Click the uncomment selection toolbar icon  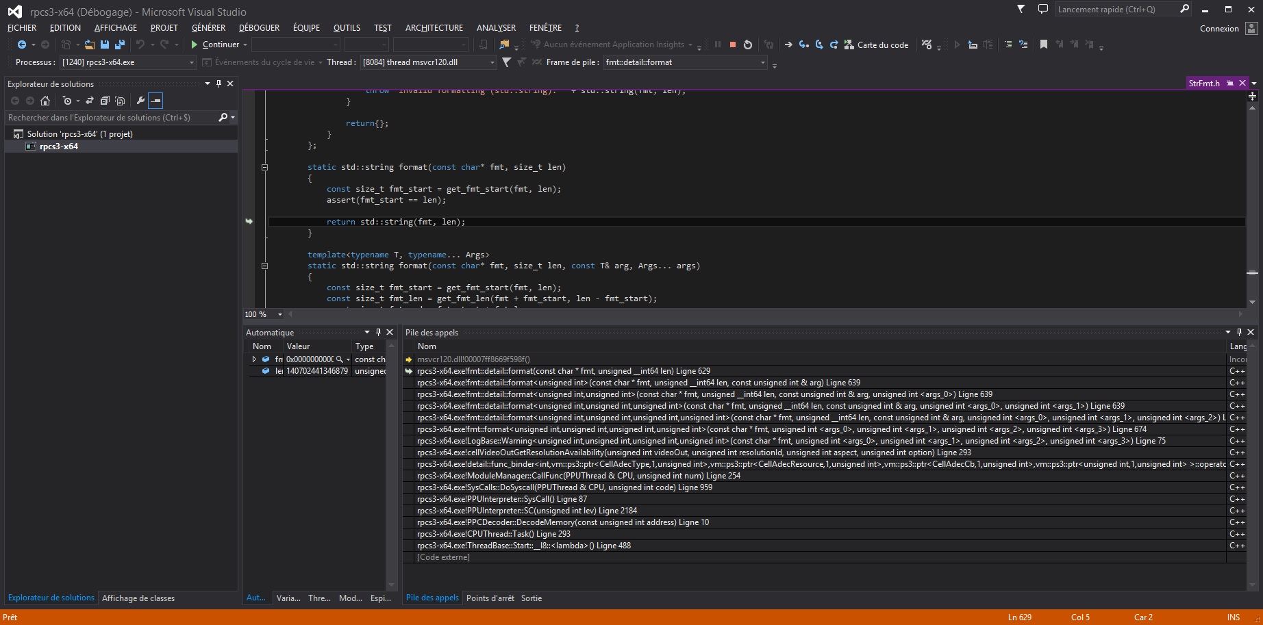[1023, 44]
